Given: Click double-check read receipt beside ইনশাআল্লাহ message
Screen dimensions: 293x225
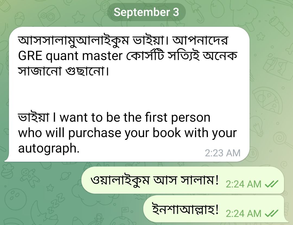Looking at the screenshot, I should pos(272,213).
